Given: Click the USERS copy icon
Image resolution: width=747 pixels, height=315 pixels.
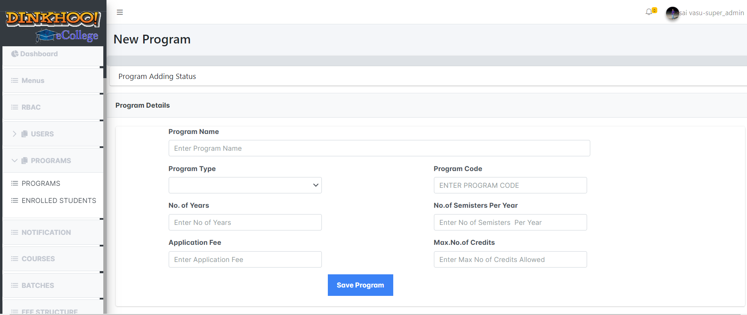Looking at the screenshot, I should pyautogui.click(x=24, y=134).
